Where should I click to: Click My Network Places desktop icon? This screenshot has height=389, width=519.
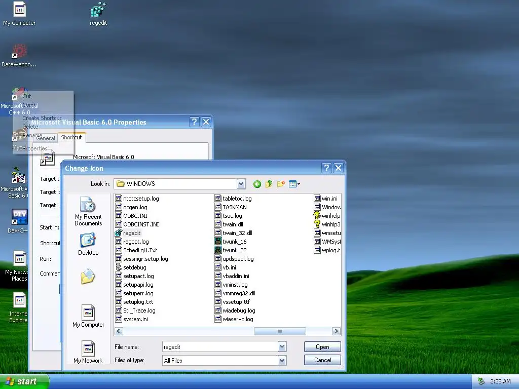(17, 266)
